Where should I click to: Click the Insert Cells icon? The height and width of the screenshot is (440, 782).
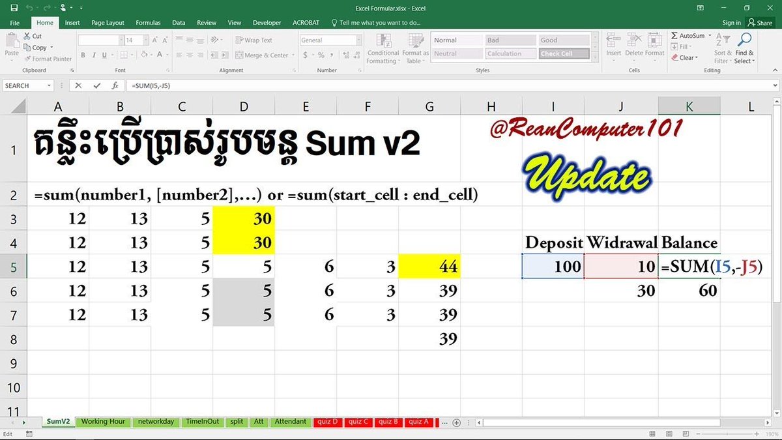click(x=613, y=44)
